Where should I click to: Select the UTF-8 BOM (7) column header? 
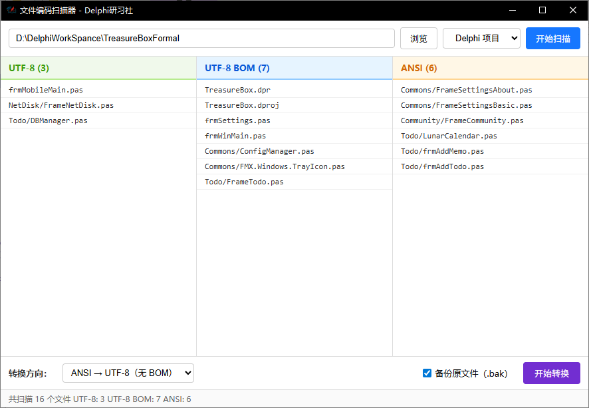click(294, 68)
